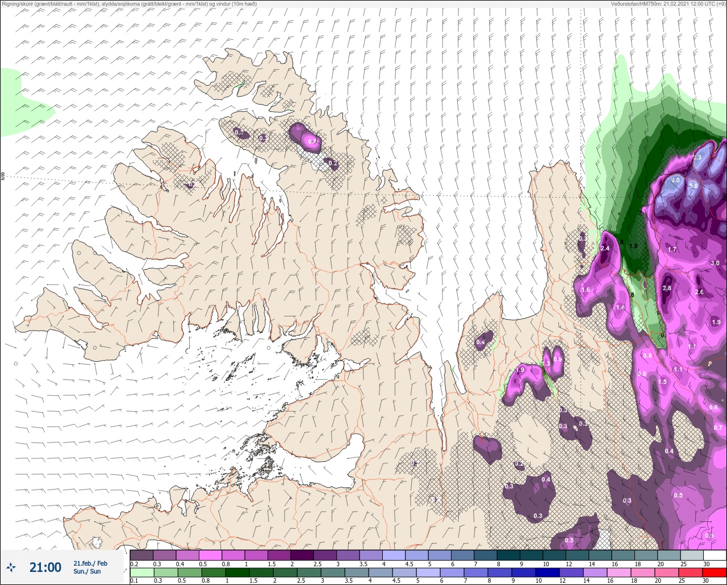Viewport: 727px width, 585px height.
Task: Pick the lavender snow legend swatch labelled 4
Action: click(x=394, y=555)
